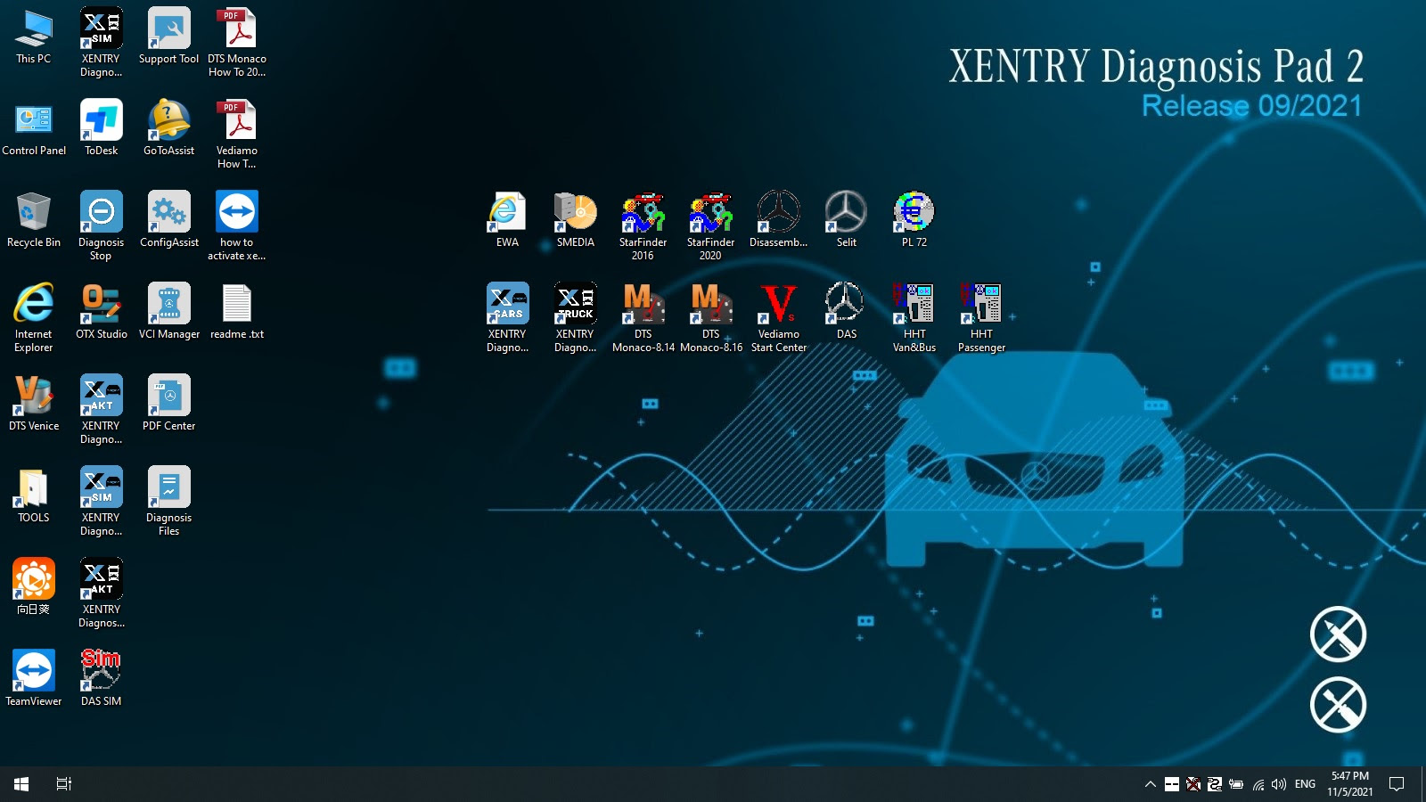The height and width of the screenshot is (802, 1426).
Task: Launch ConfigAssist
Action: coord(168,214)
